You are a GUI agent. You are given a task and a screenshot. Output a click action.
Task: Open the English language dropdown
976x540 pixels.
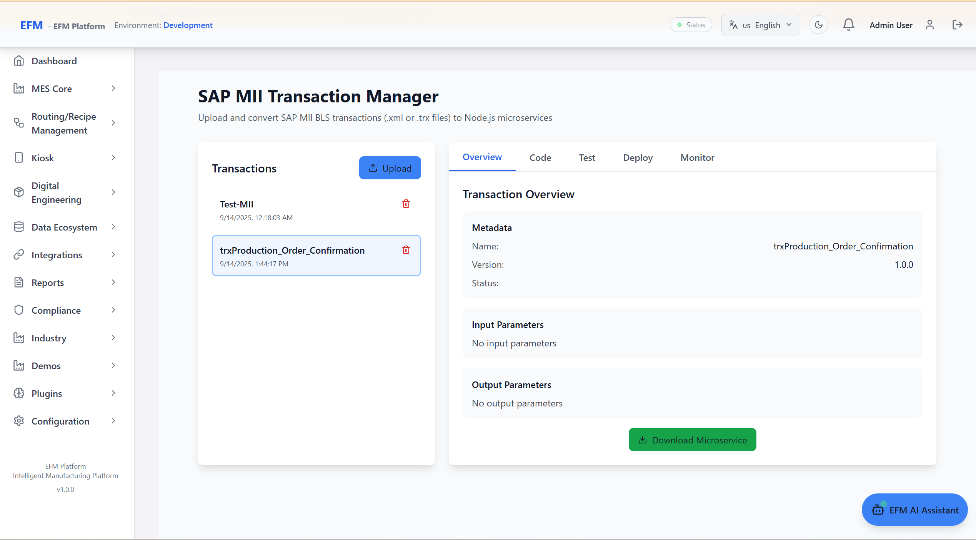tap(760, 25)
